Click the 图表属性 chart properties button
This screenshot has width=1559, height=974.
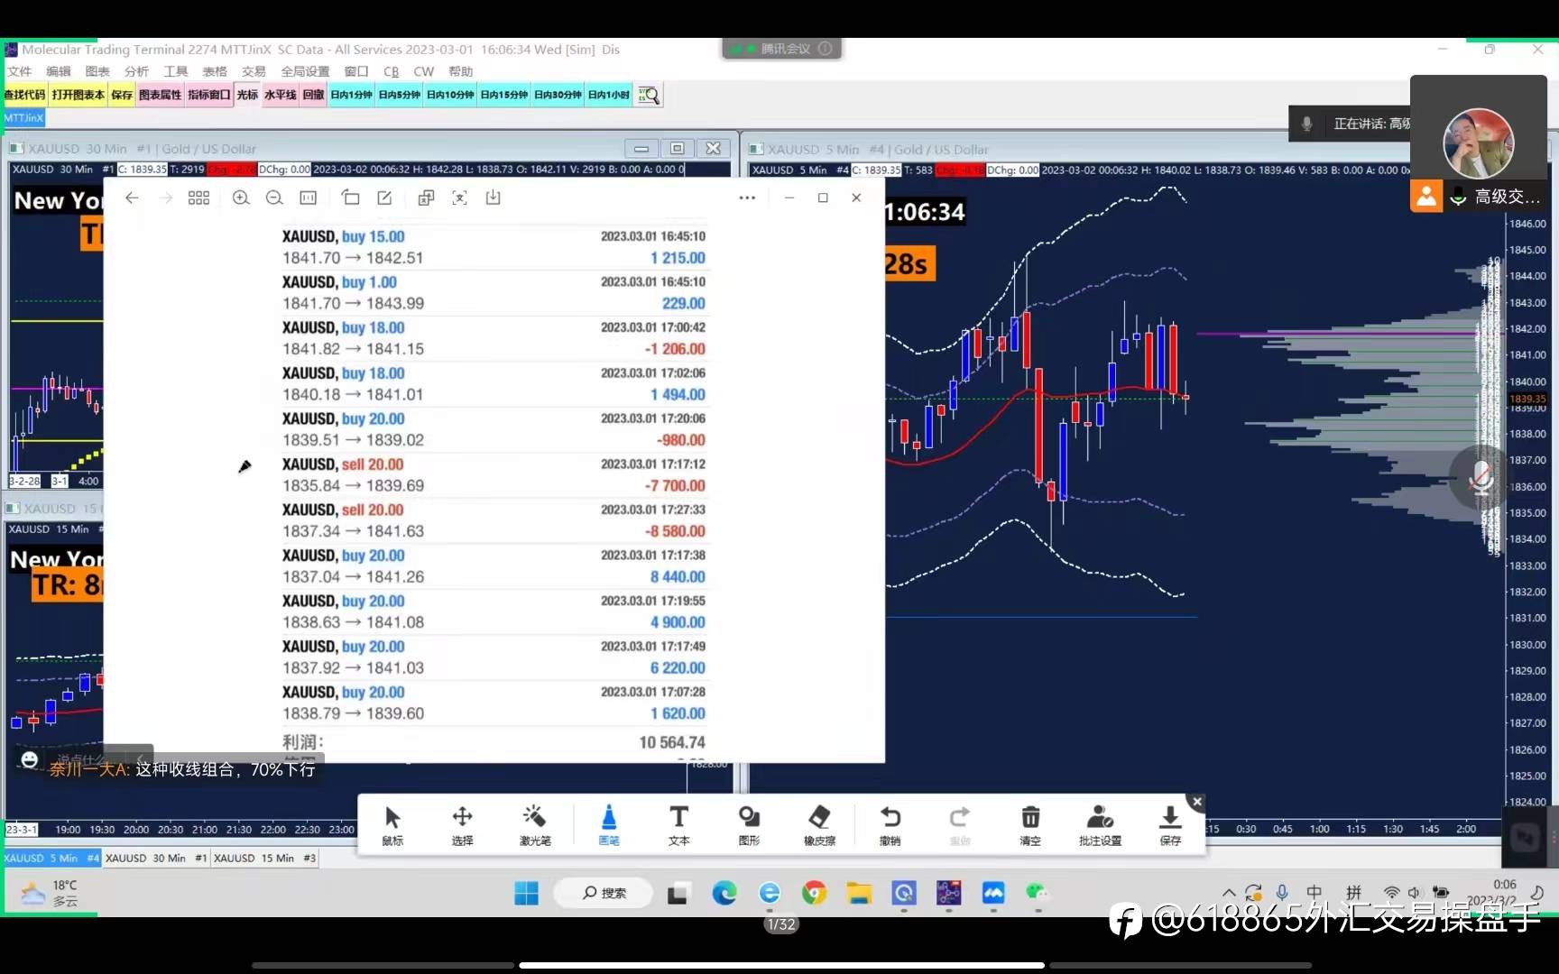pyautogui.click(x=161, y=95)
